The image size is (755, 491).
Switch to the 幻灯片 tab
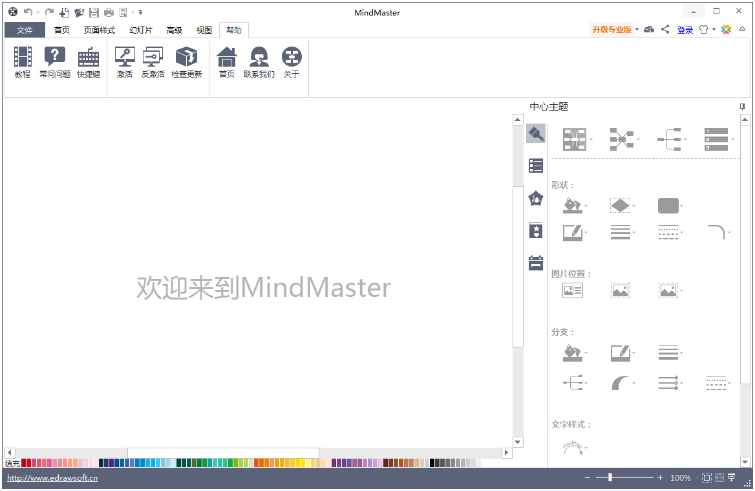(141, 30)
